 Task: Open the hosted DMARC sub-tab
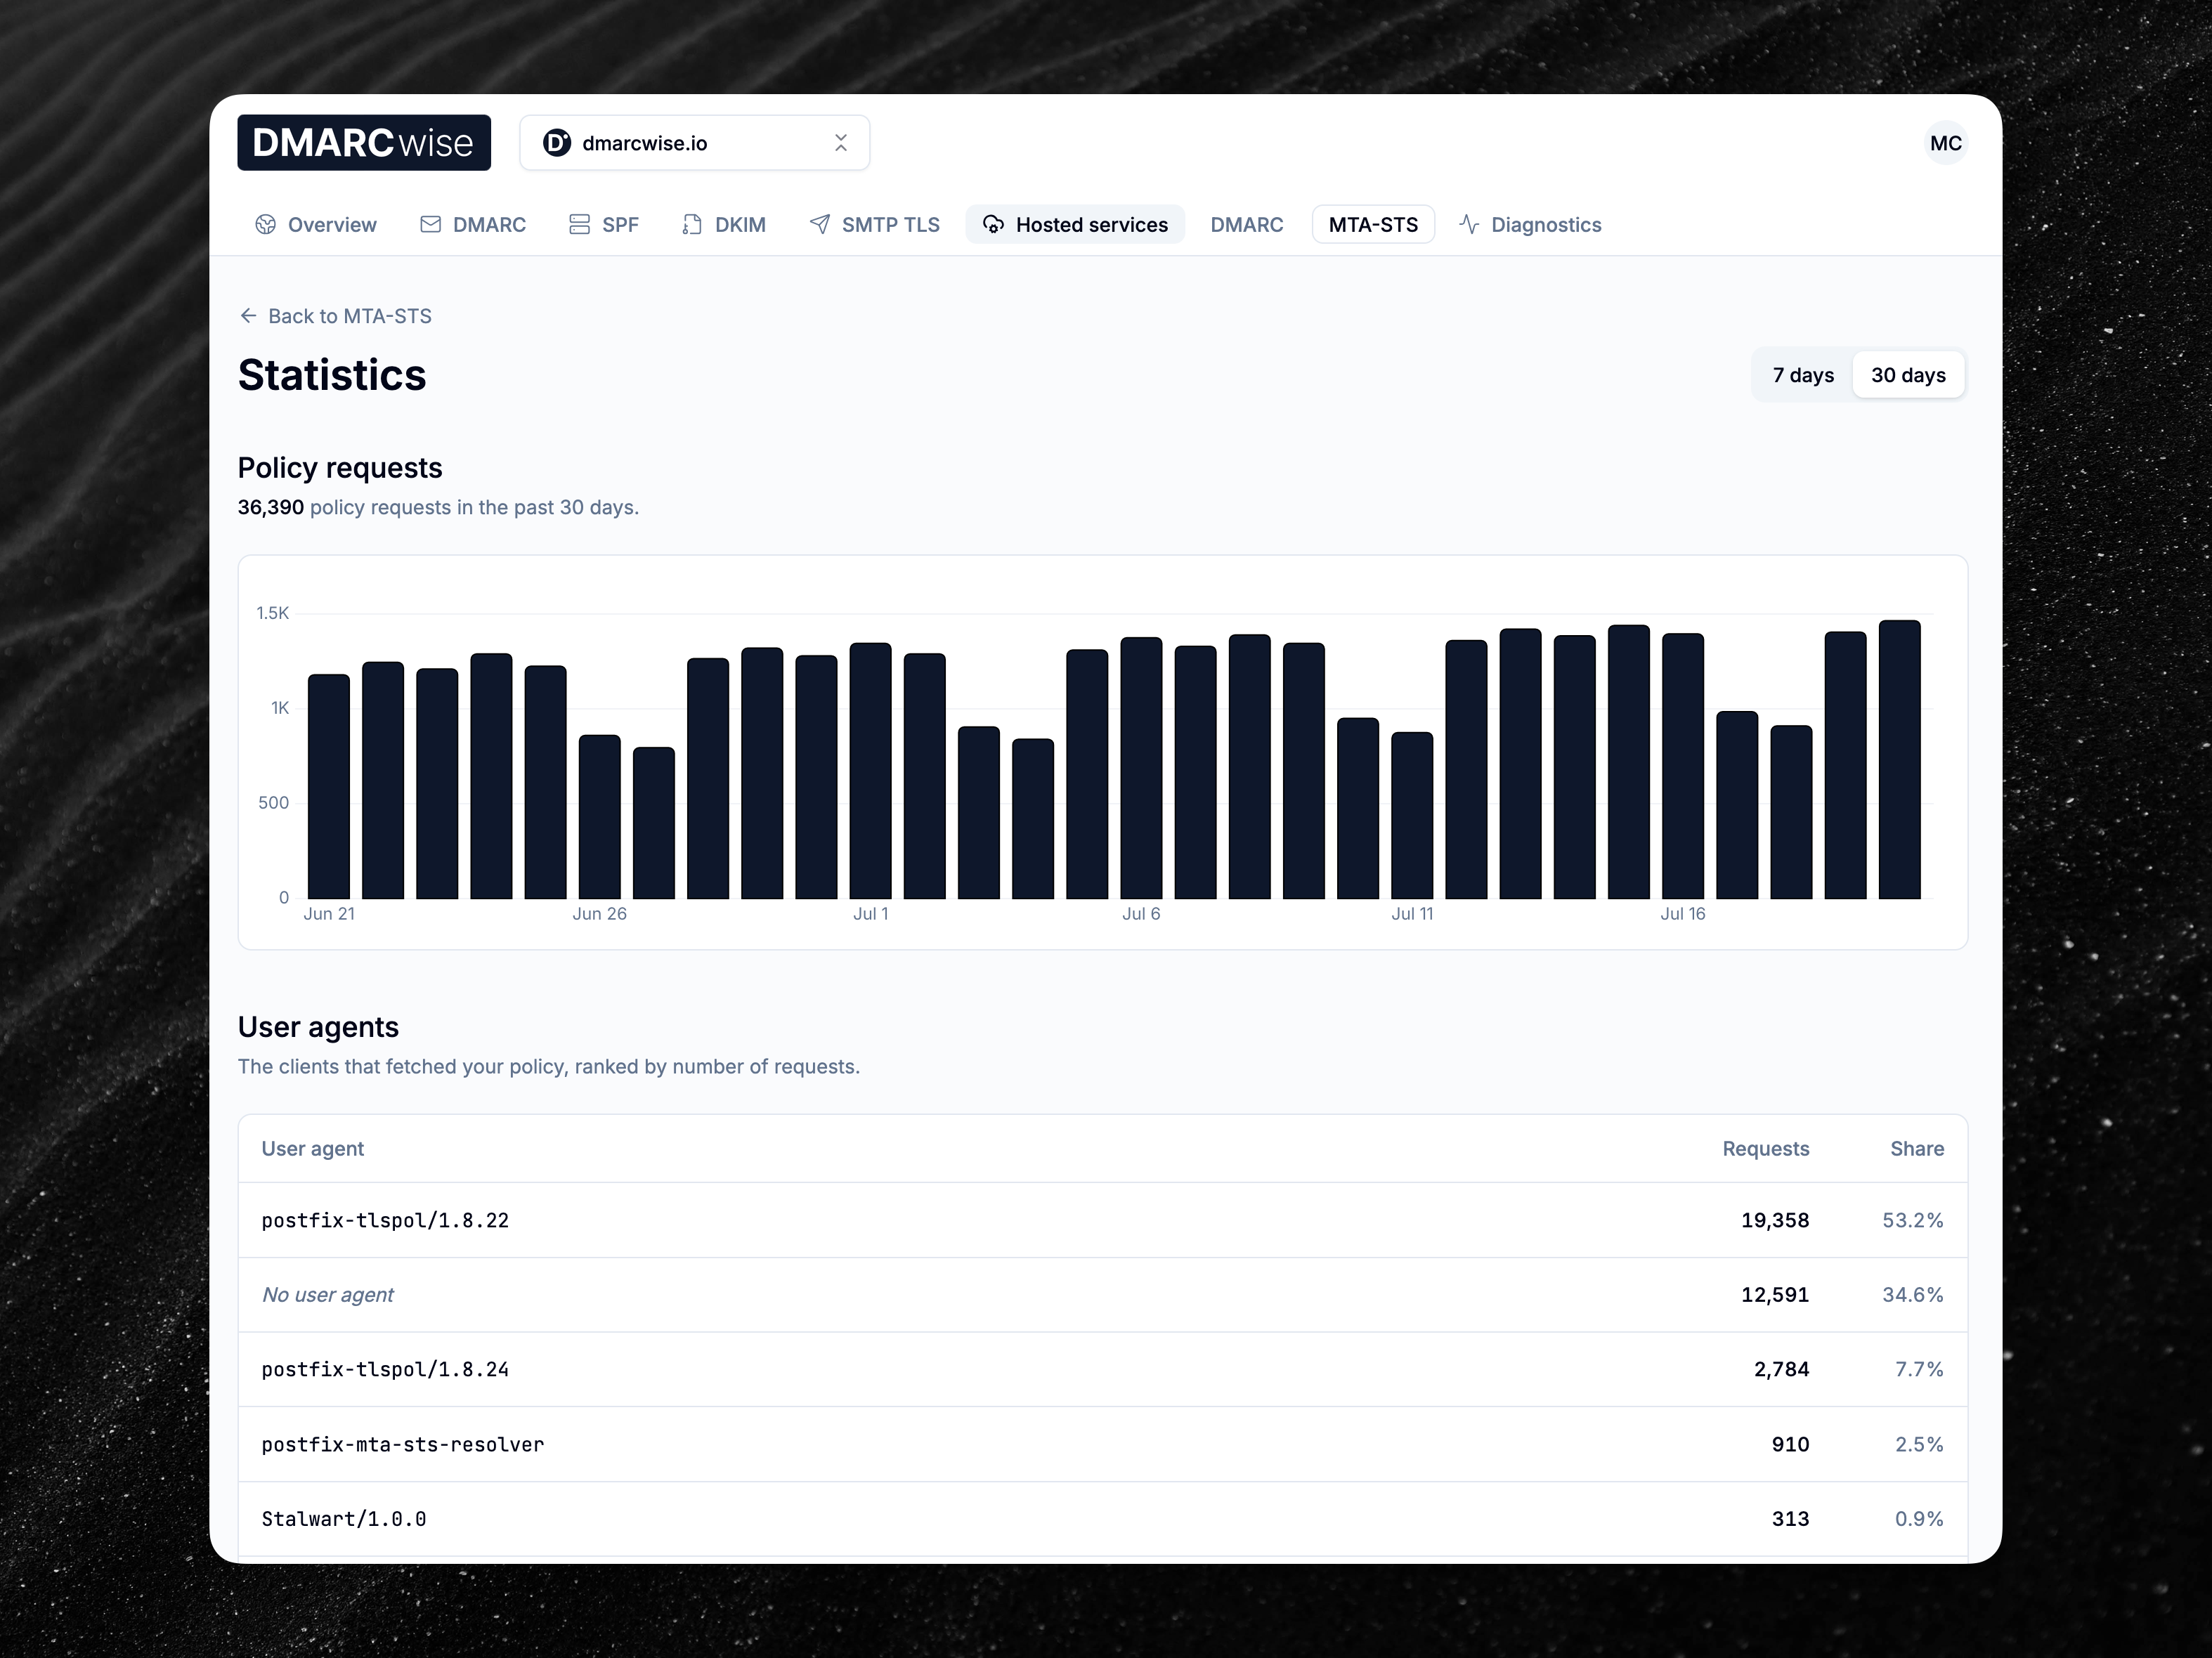[1246, 224]
